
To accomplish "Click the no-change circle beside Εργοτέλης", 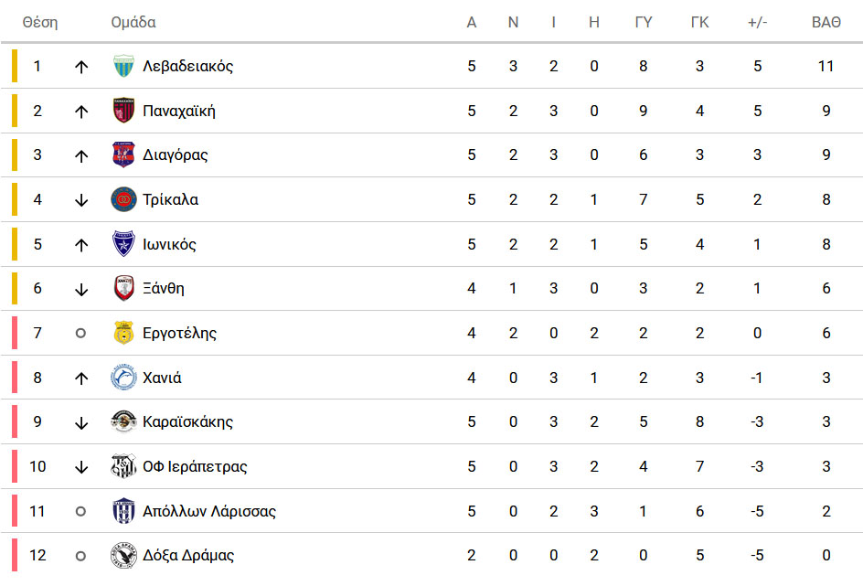I will click(80, 333).
